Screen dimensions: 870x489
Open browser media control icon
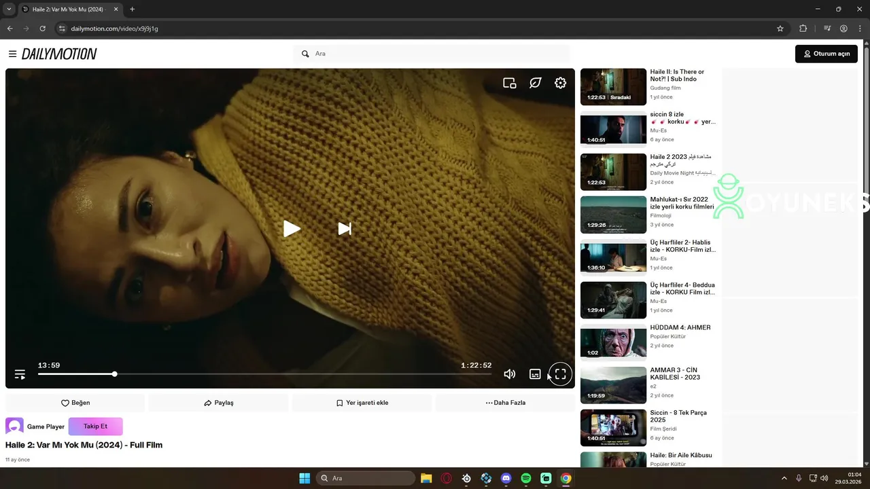(x=827, y=29)
